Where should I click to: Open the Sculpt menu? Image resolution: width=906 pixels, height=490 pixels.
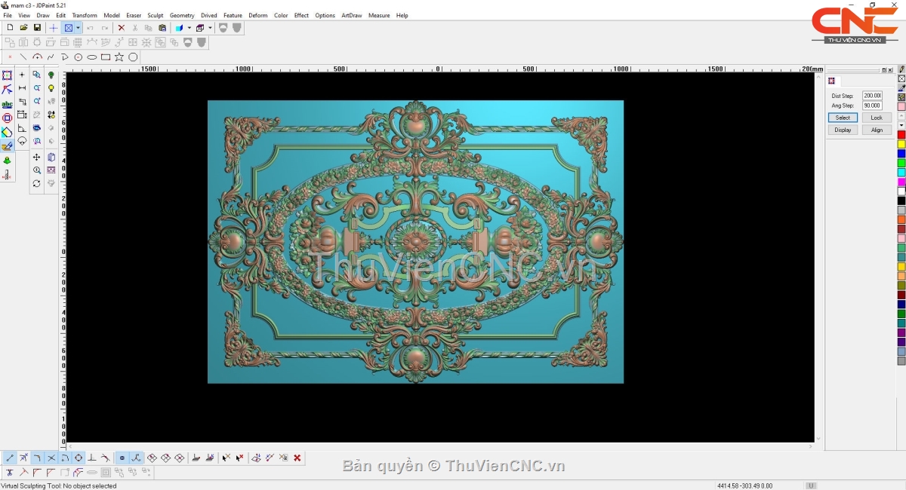pos(155,15)
